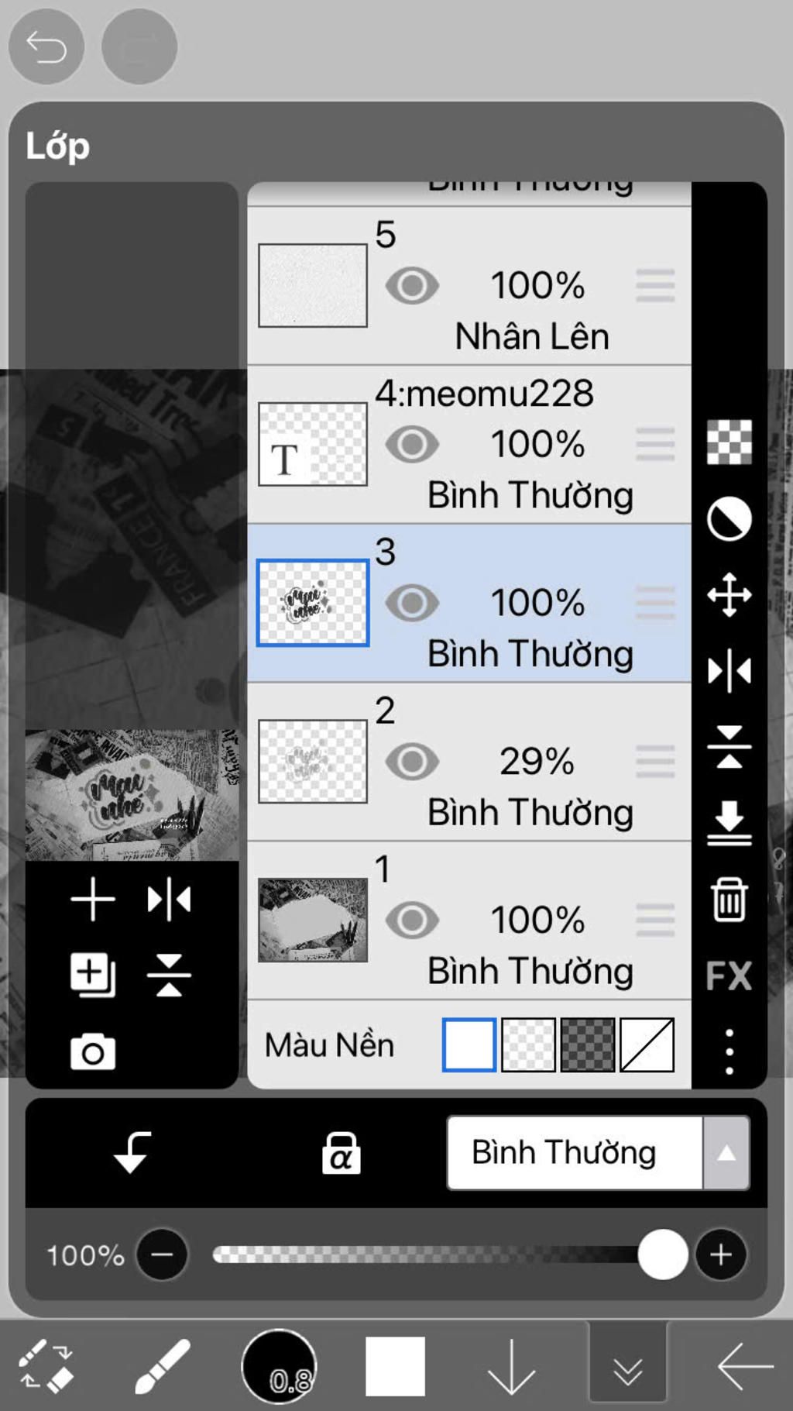Decrease opacity with minus button
Screen dimensions: 793x1411
coord(162,1254)
